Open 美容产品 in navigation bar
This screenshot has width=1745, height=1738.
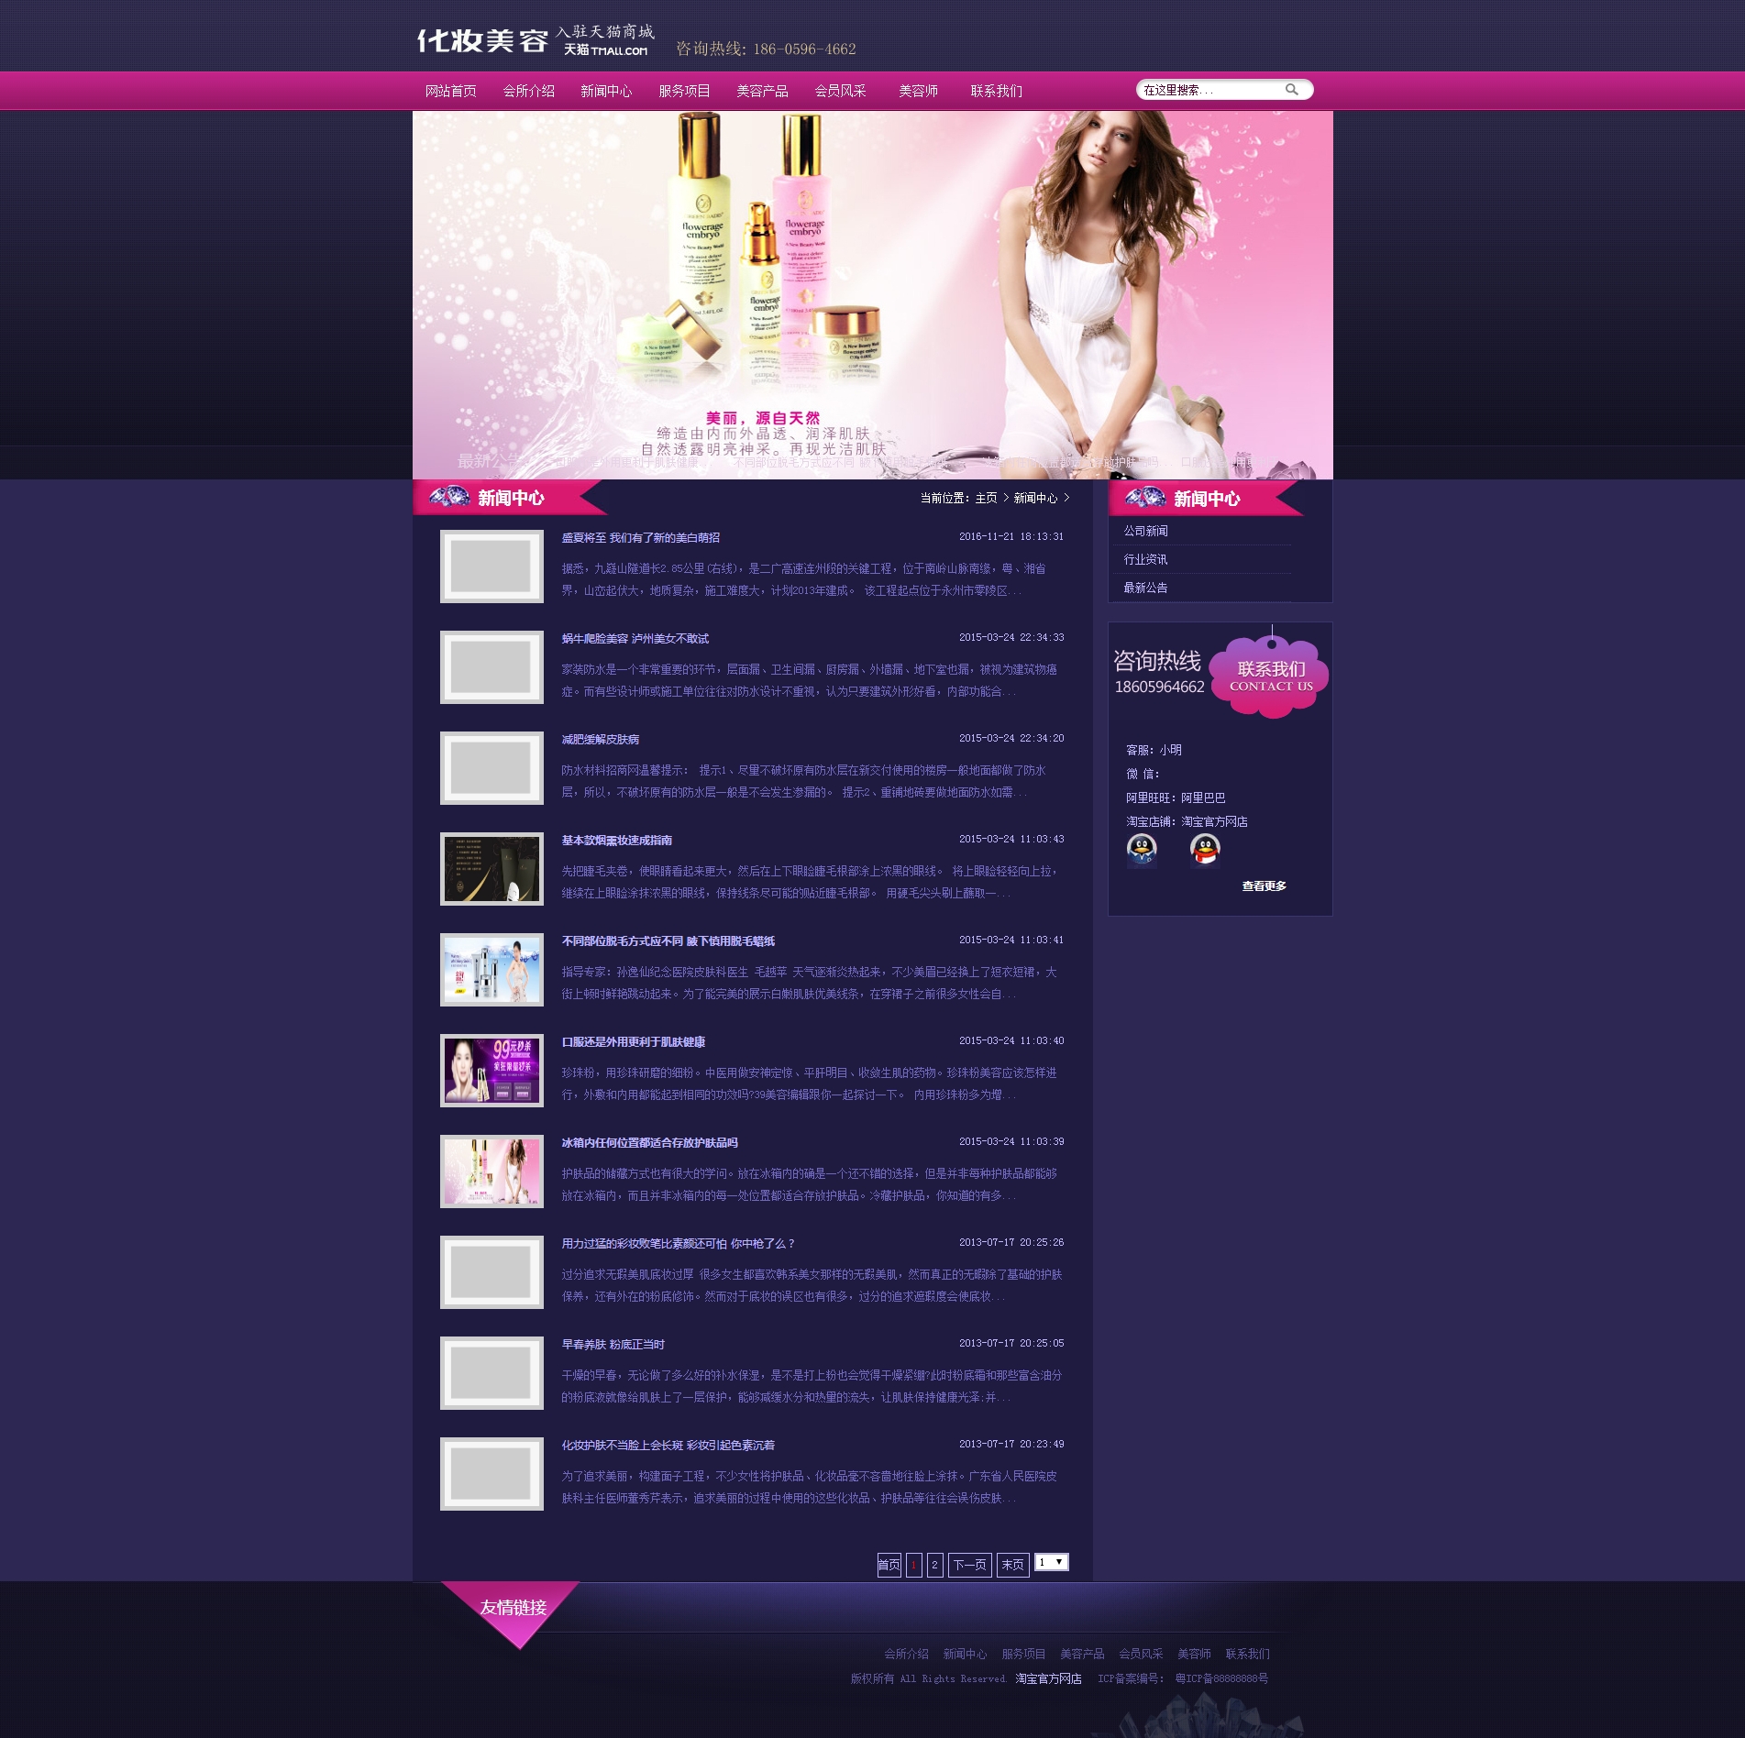[761, 92]
